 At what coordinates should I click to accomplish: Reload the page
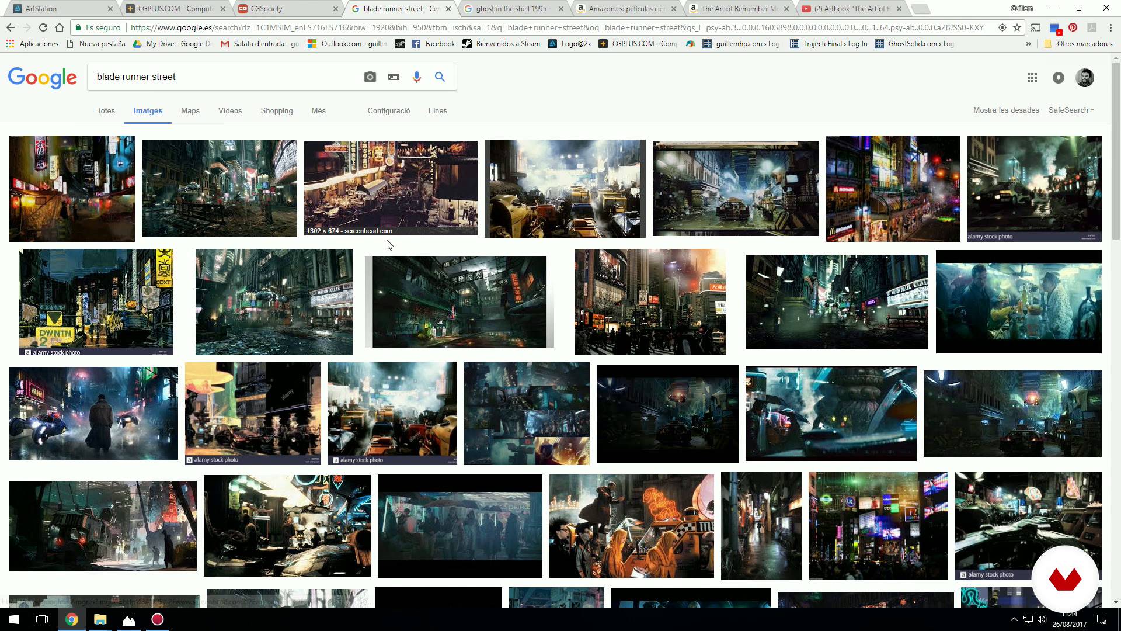tap(43, 27)
